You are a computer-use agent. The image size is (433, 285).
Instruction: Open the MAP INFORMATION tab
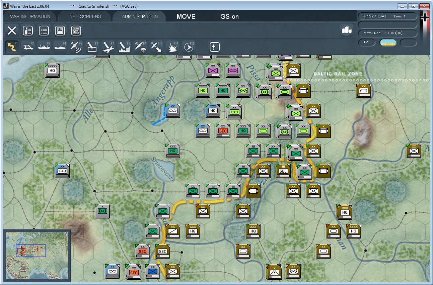30,16
